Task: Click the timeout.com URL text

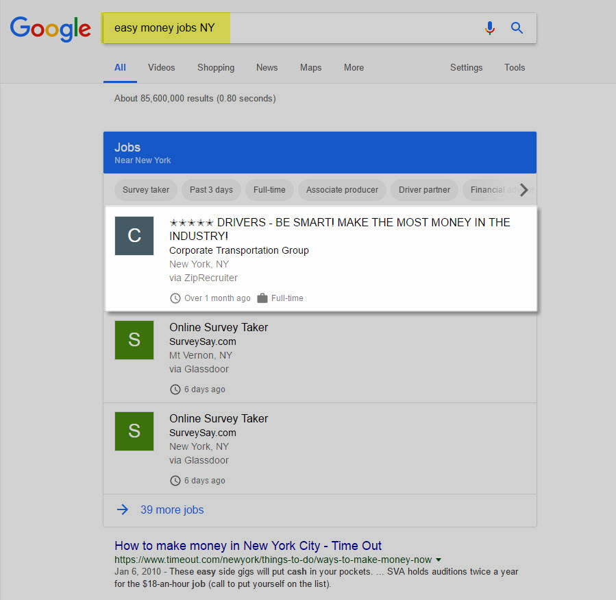Action: (273, 560)
